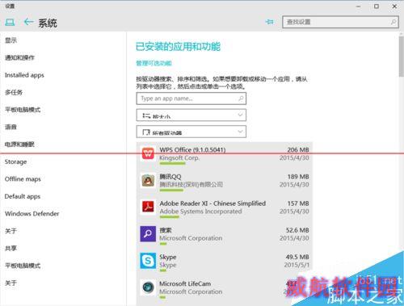The image size is (404, 306).
Task: Select Microsoft LifeCam app name text
Action: pos(185,283)
